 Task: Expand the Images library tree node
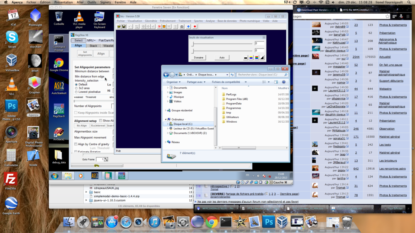[x=168, y=92]
